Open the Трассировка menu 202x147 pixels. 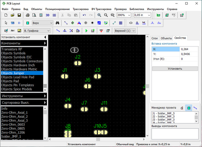coord(80,9)
